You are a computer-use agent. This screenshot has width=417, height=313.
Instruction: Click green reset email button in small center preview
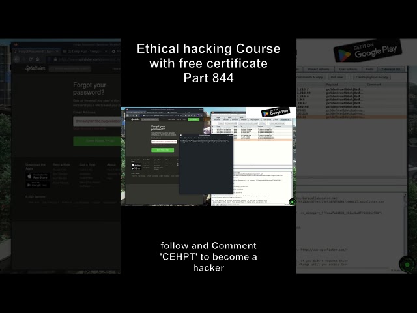162,150
